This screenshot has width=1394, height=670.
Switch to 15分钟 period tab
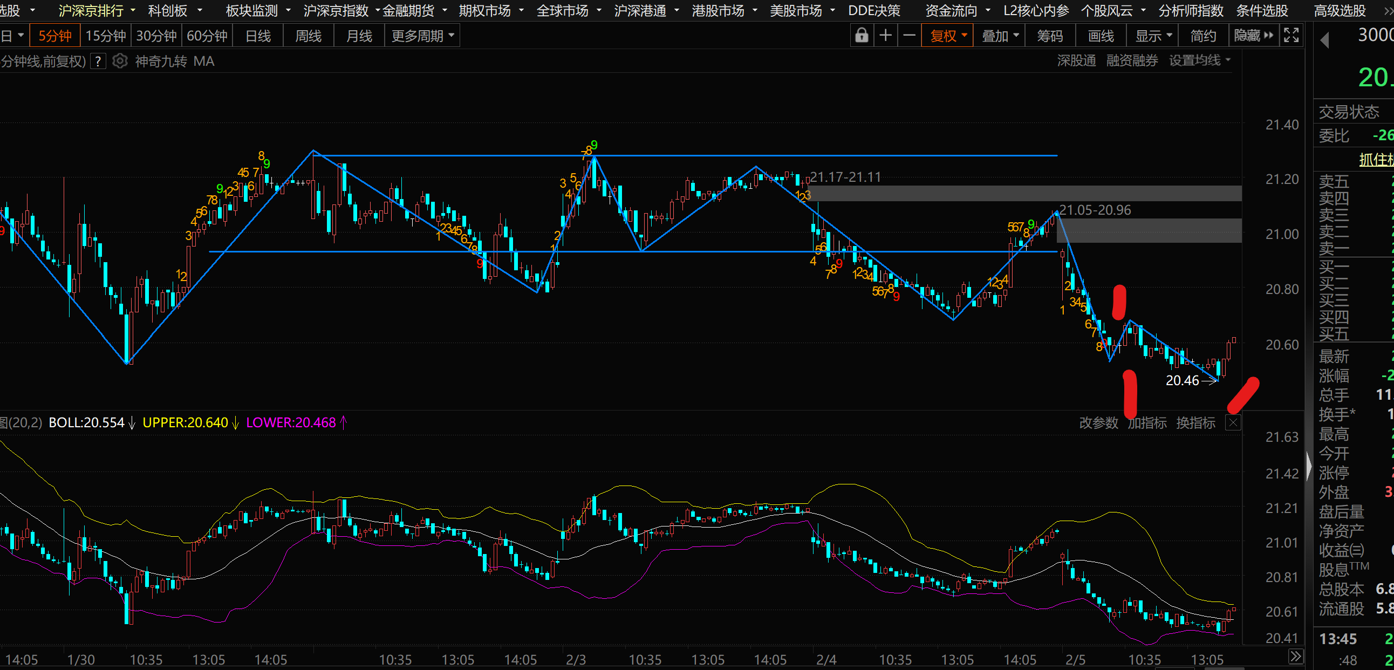click(x=106, y=36)
